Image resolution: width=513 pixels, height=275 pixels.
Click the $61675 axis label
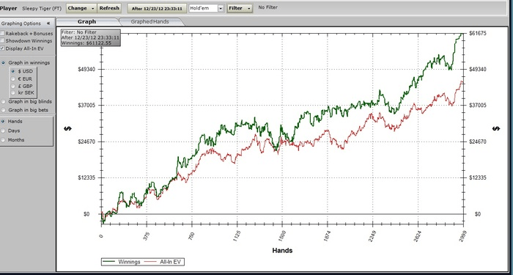(x=478, y=33)
